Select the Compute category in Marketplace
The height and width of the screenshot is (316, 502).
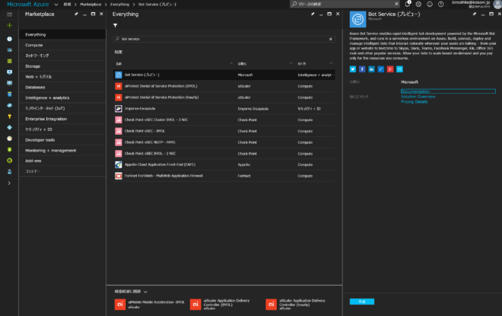pyautogui.click(x=34, y=45)
